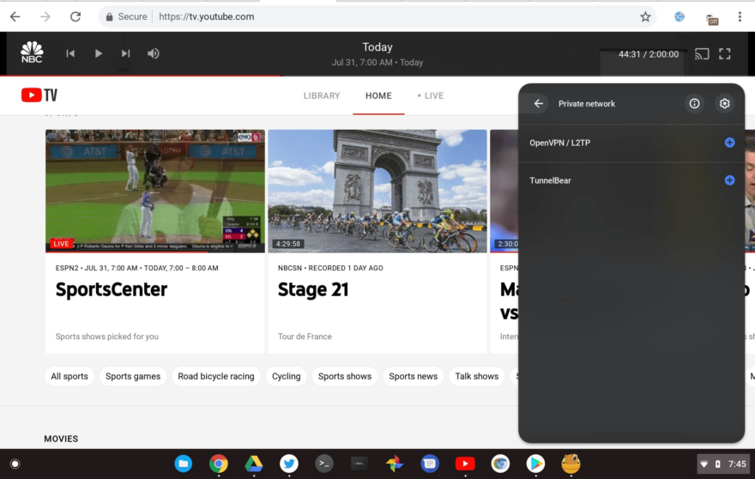This screenshot has width=755, height=479.
Task: Open the launcher circle on shelf
Action: [x=15, y=464]
